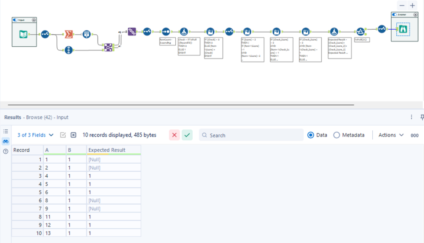Click A value 11 in record 8

[x=55, y=217]
